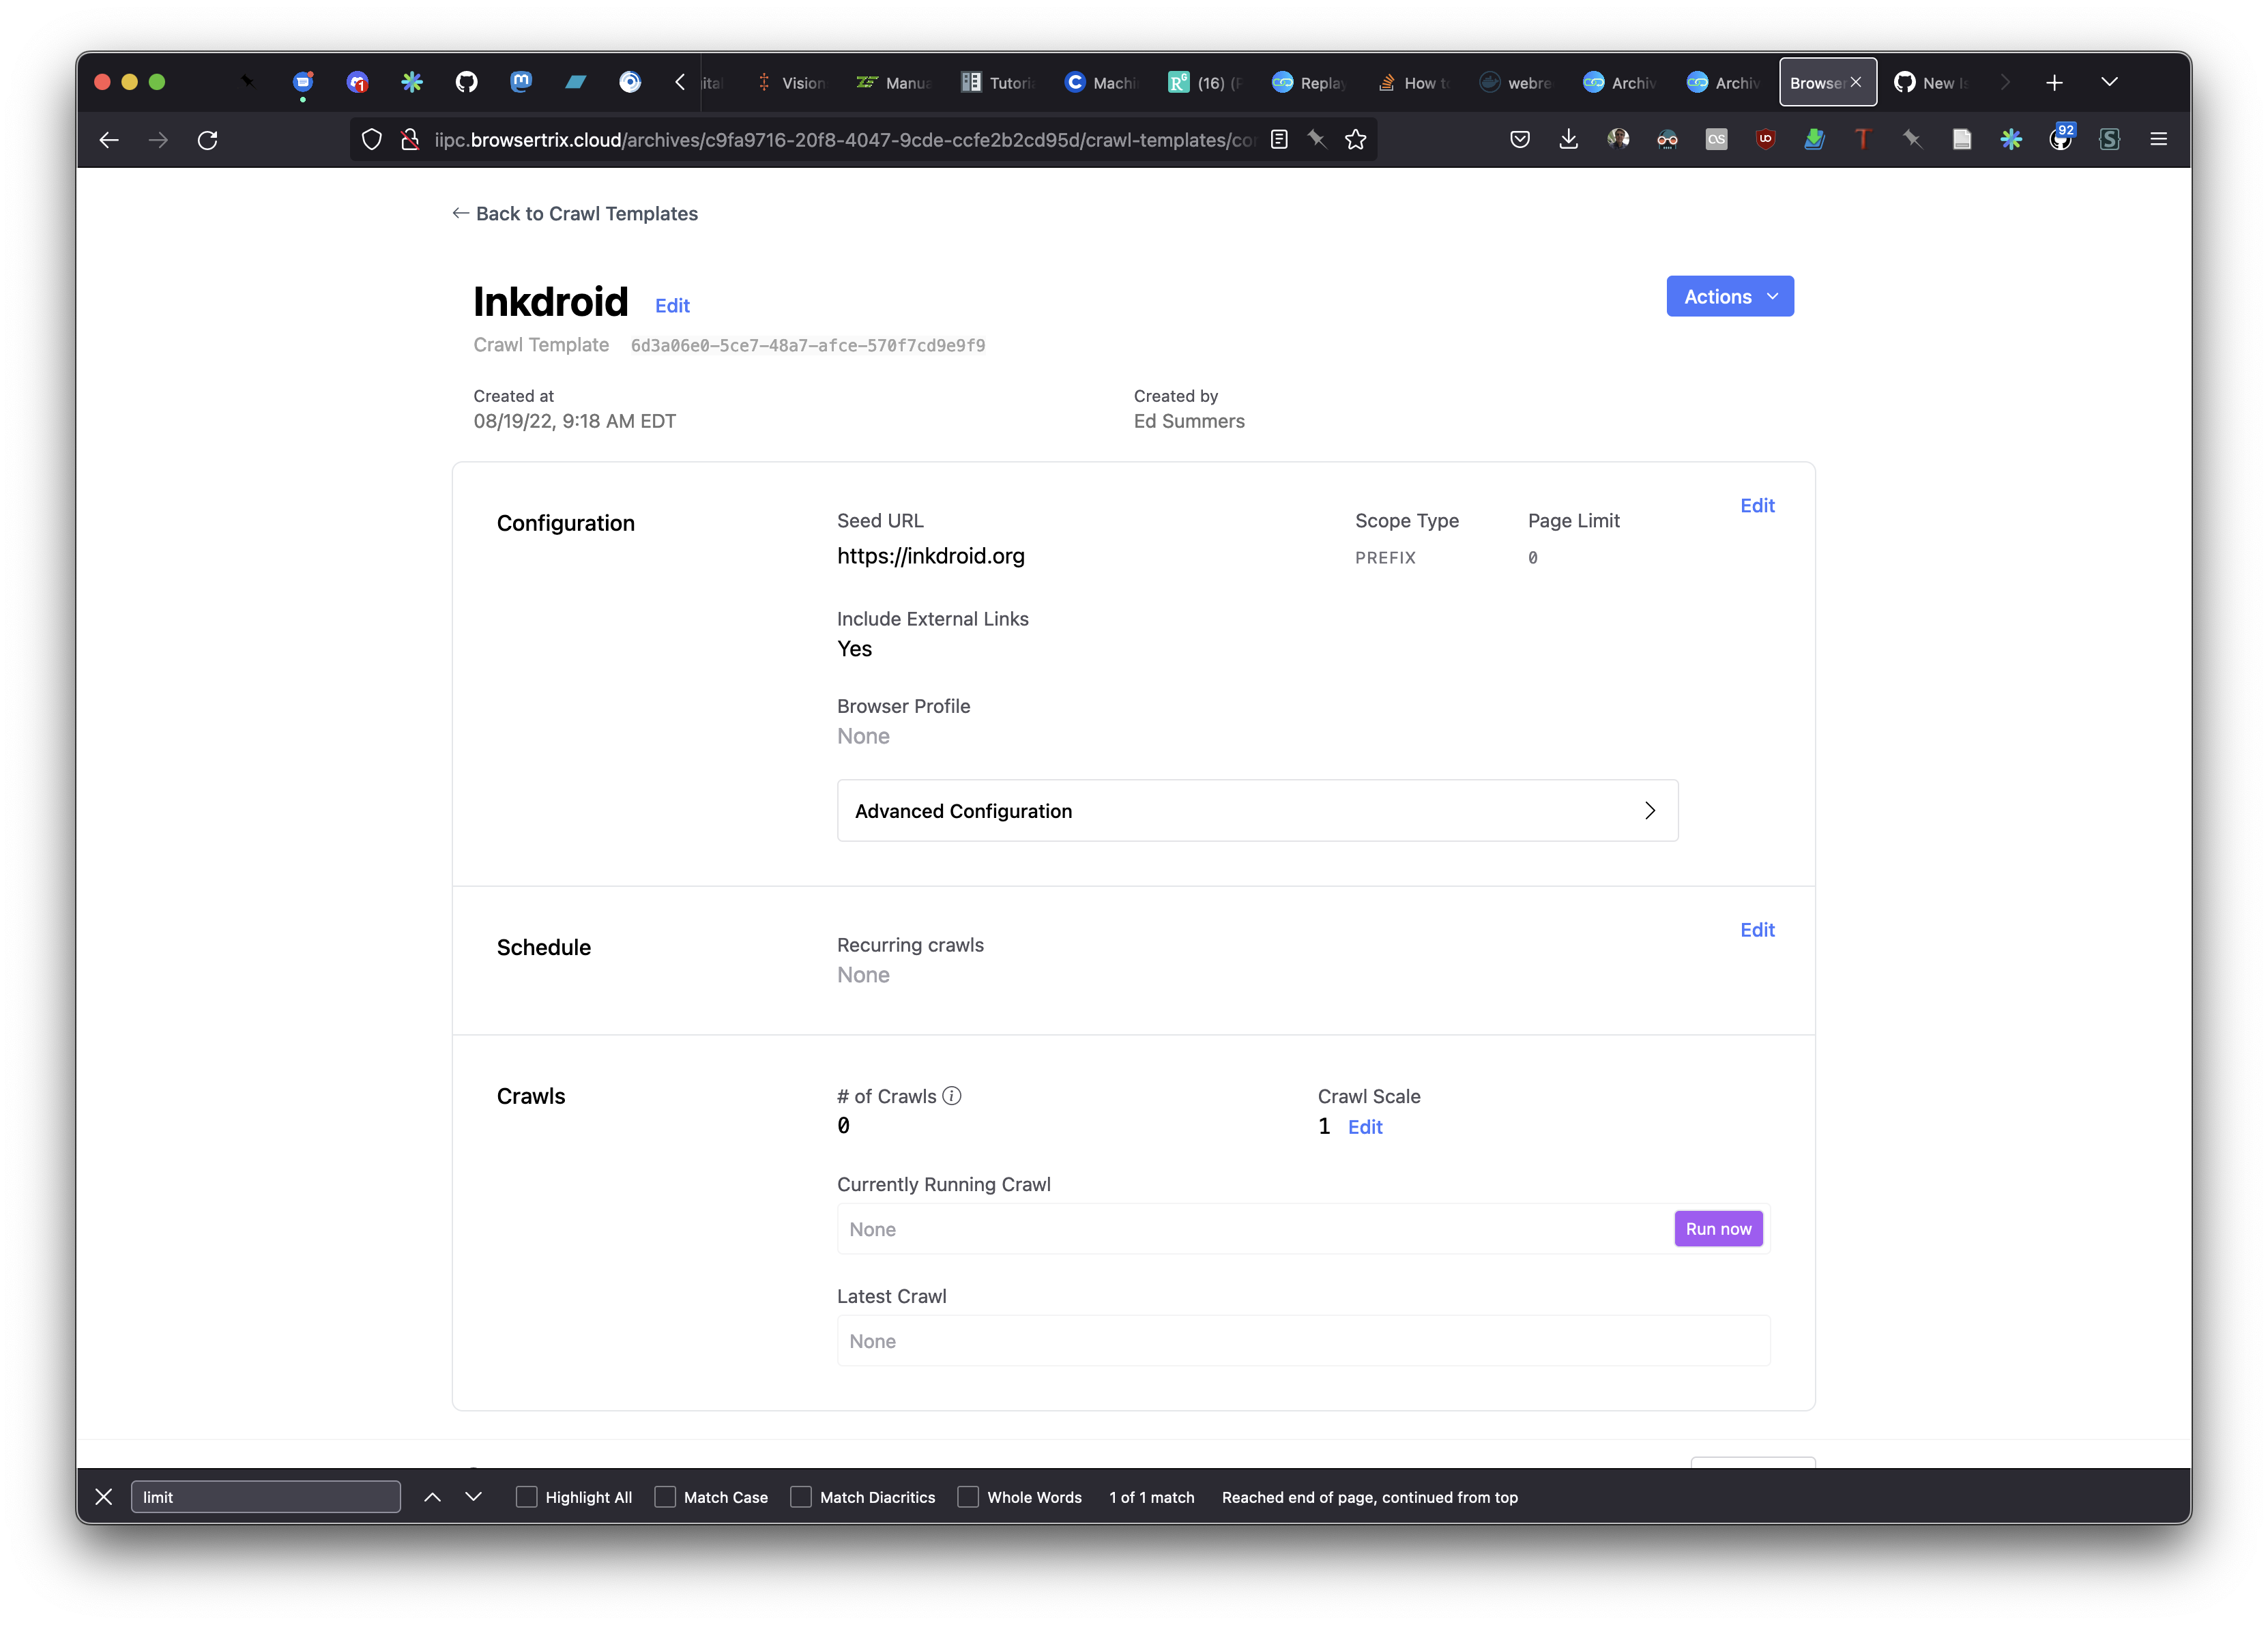Toggle reader view in the address bar
The width and height of the screenshot is (2268, 1625).
pyautogui.click(x=1279, y=139)
